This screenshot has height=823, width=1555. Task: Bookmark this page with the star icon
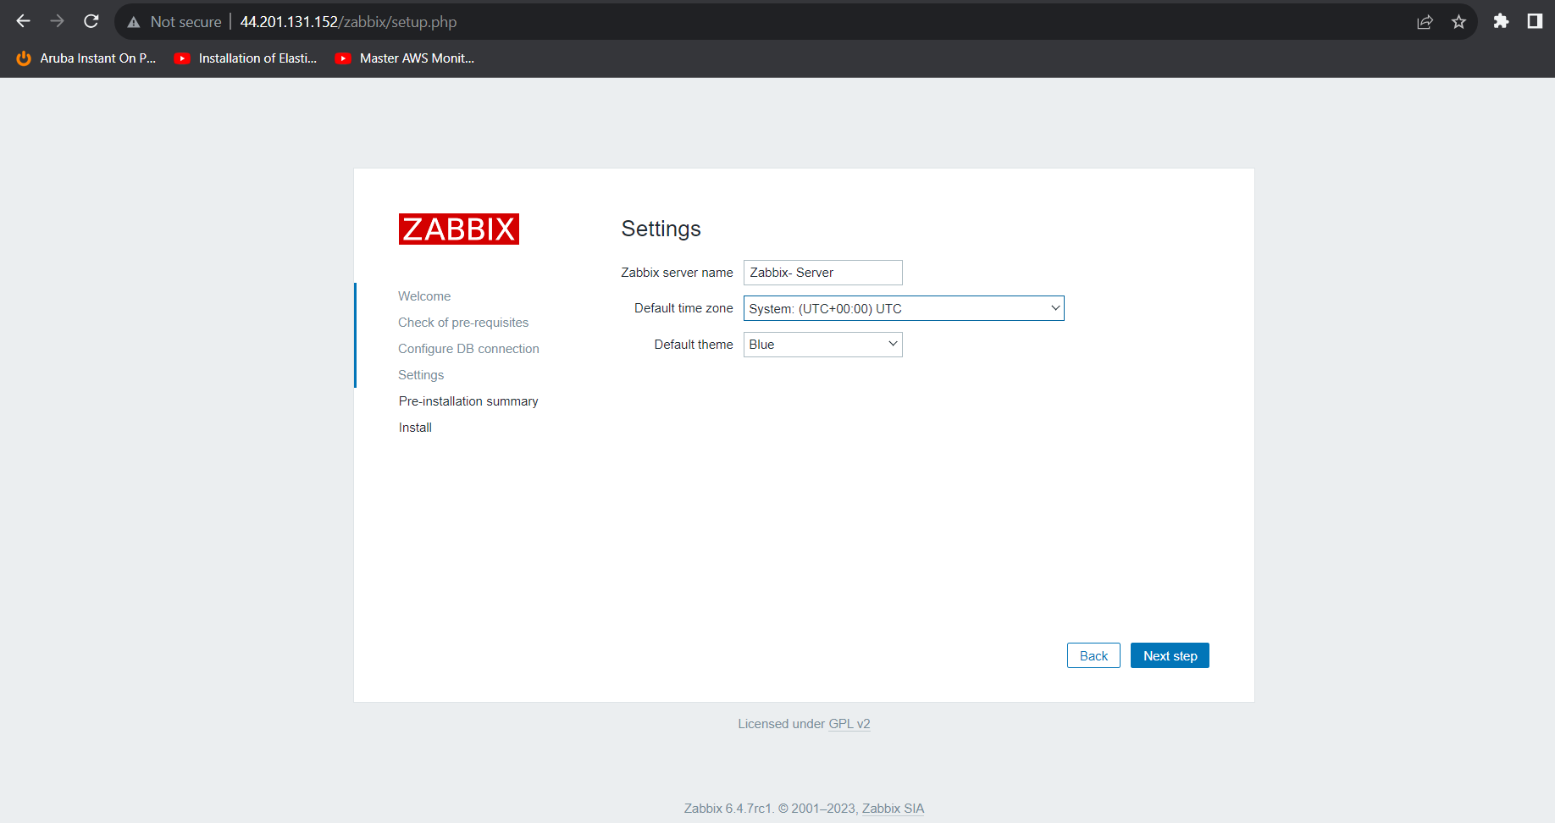tap(1458, 22)
